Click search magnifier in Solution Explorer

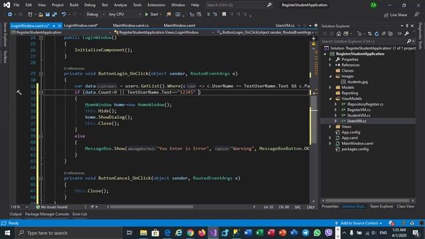(x=409, y=41)
